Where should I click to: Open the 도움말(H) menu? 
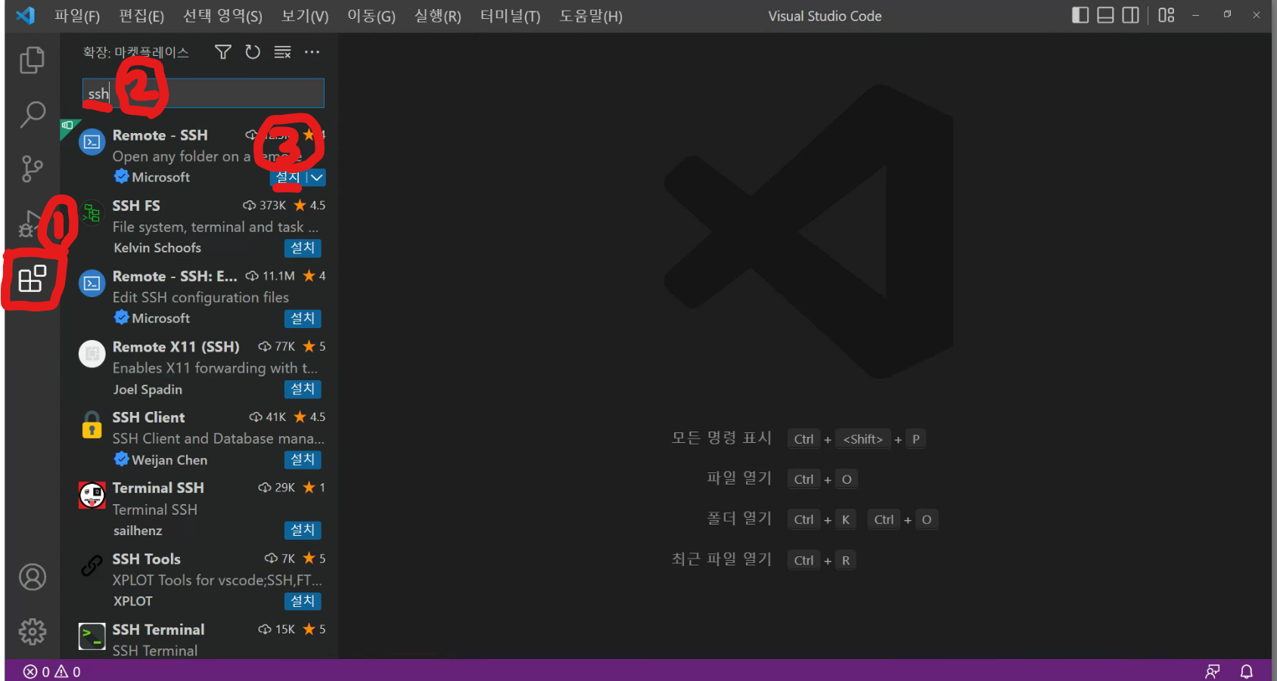click(x=591, y=16)
